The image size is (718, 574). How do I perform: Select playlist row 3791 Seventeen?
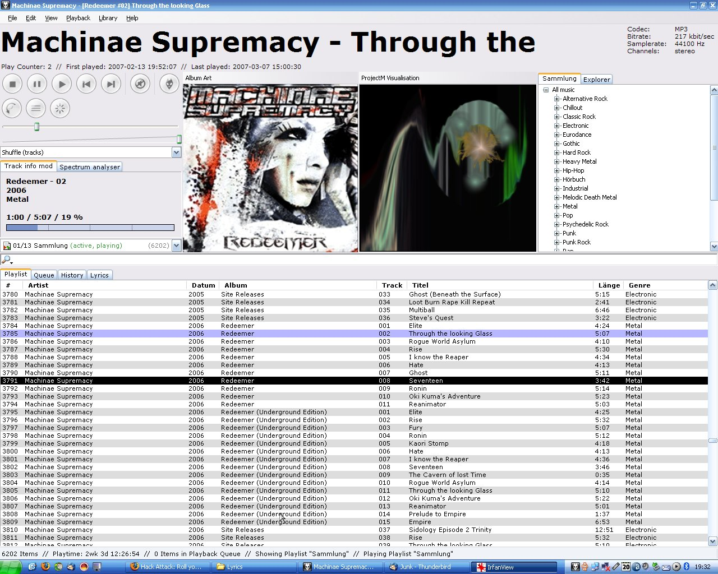pos(354,381)
